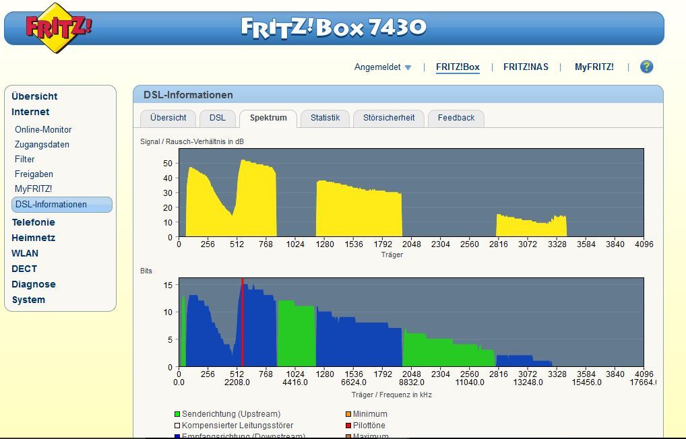
Task: Click the 'Signal / Rausch-Verhältnis in dB' label
Action: pyautogui.click(x=192, y=141)
